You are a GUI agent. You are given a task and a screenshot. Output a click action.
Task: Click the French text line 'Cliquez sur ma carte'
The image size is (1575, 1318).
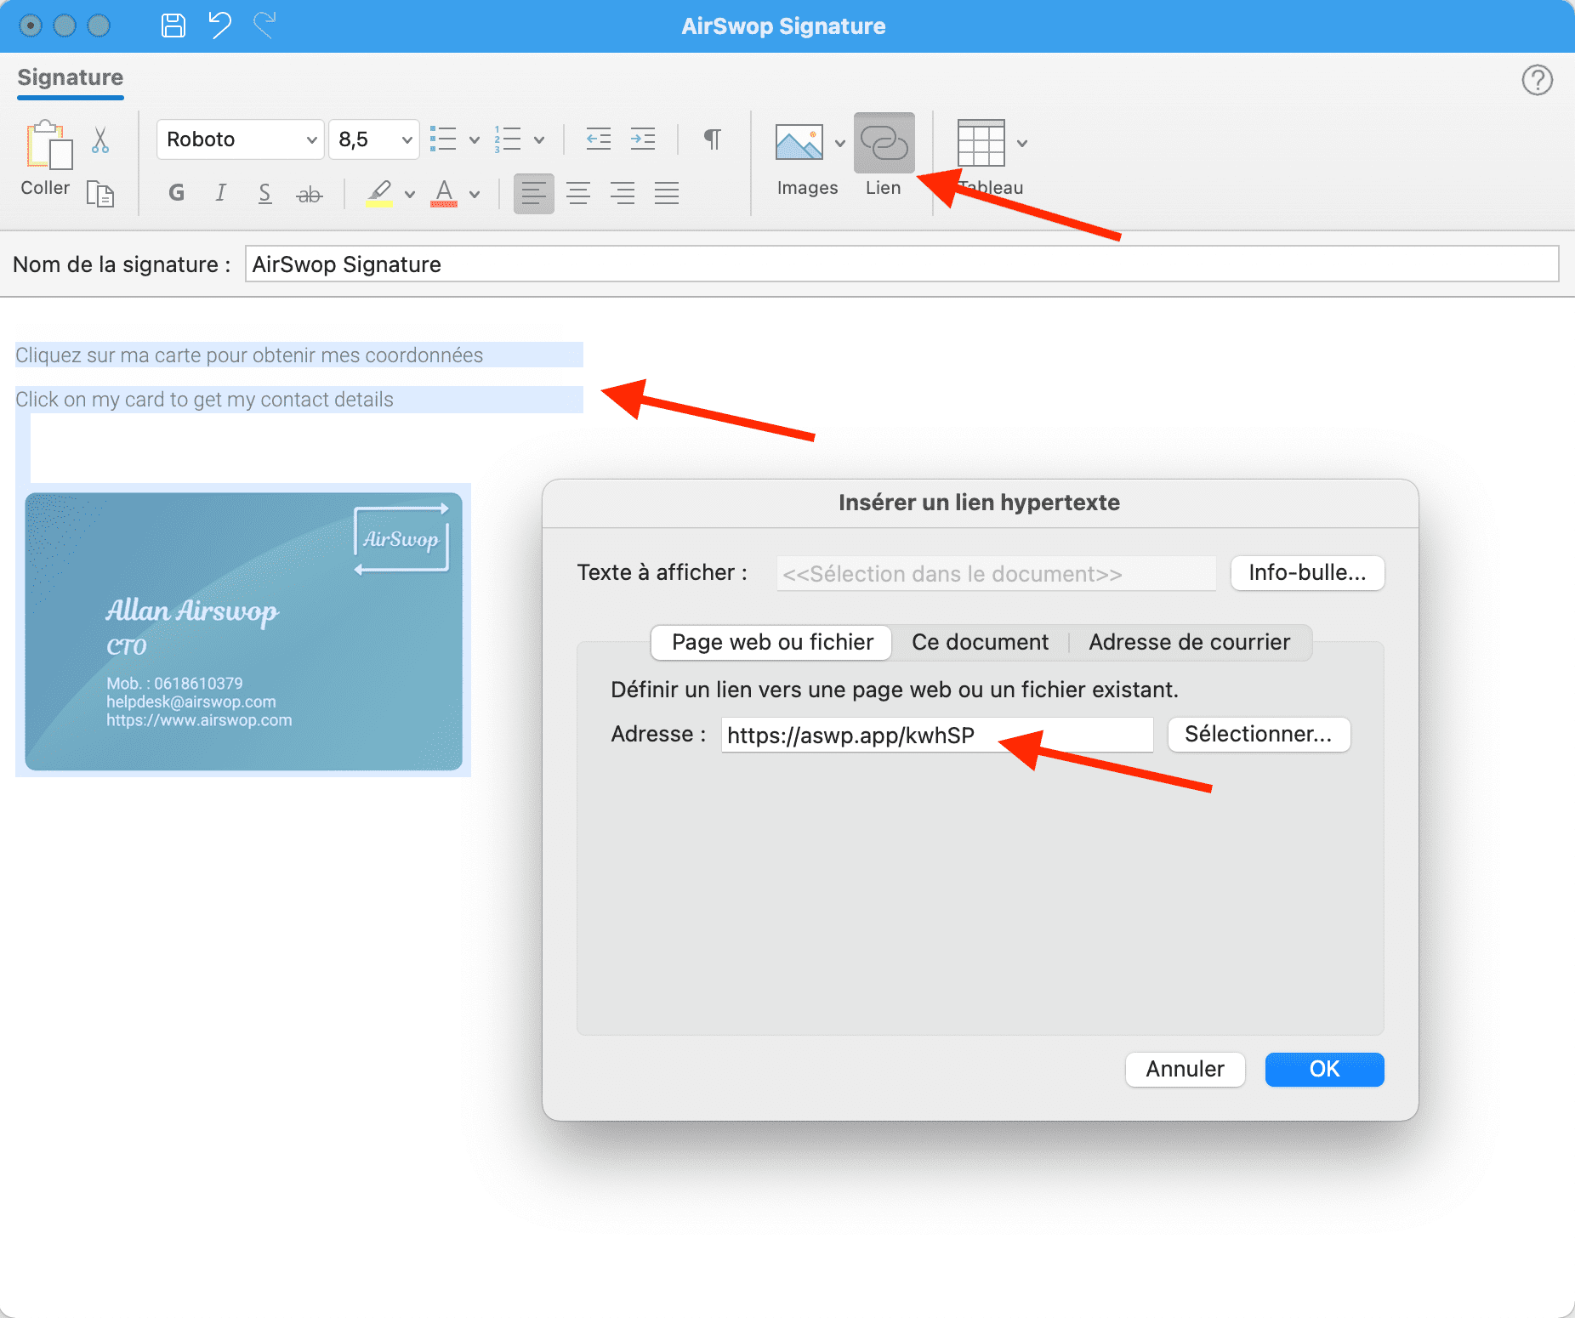point(249,355)
